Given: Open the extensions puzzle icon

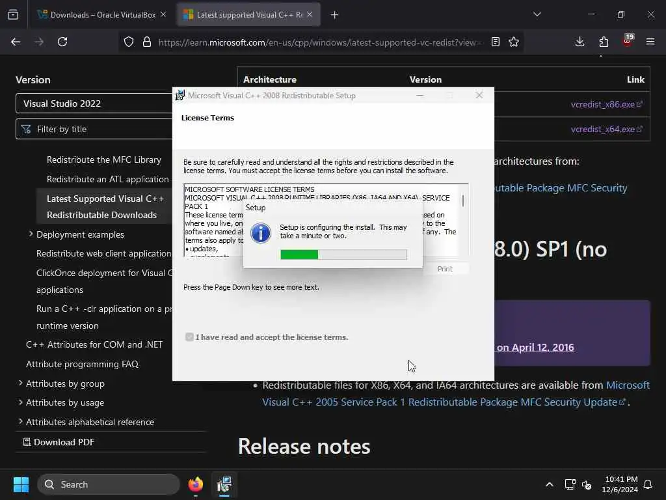Looking at the screenshot, I should point(604,42).
